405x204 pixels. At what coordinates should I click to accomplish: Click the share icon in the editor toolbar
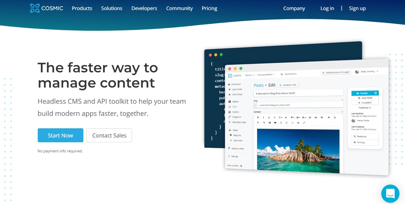[x=298, y=123]
